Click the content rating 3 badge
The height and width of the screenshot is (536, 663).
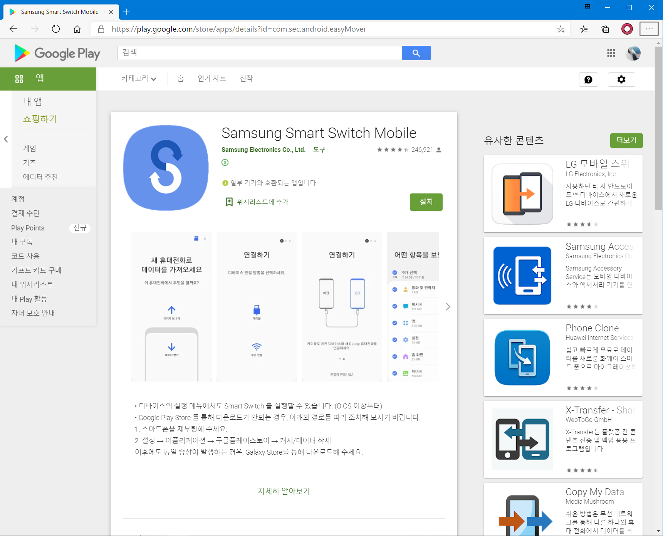click(225, 162)
